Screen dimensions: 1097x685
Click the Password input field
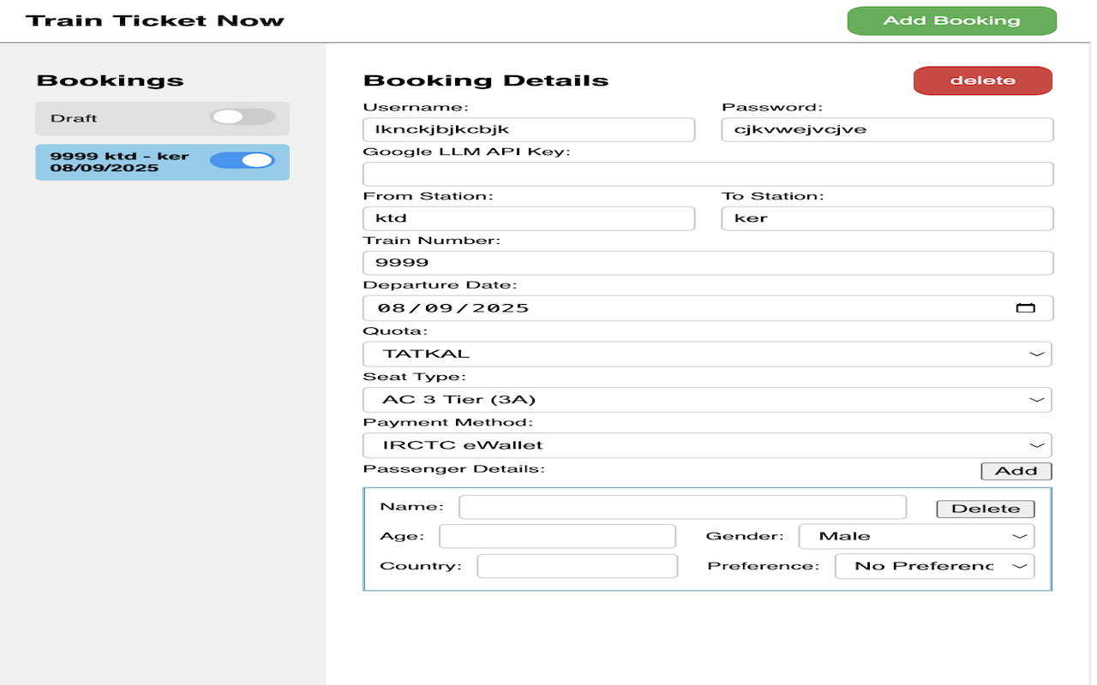click(x=886, y=129)
